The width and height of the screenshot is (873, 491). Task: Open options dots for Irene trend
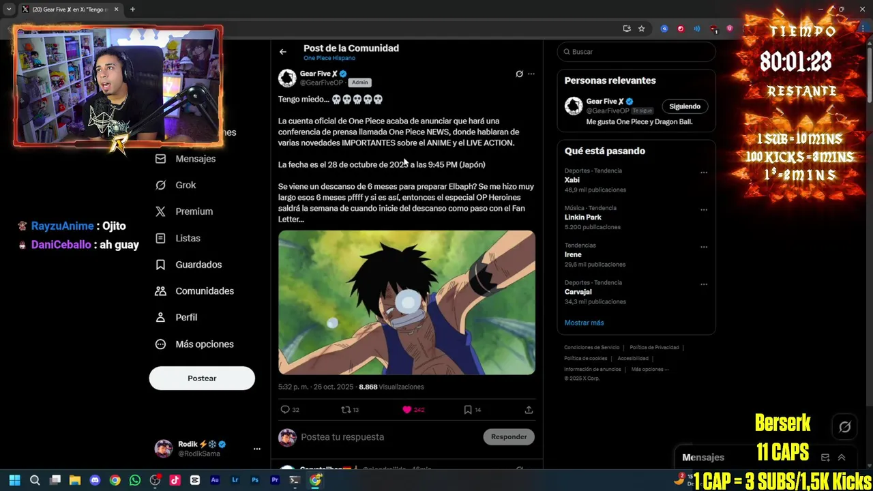point(704,247)
